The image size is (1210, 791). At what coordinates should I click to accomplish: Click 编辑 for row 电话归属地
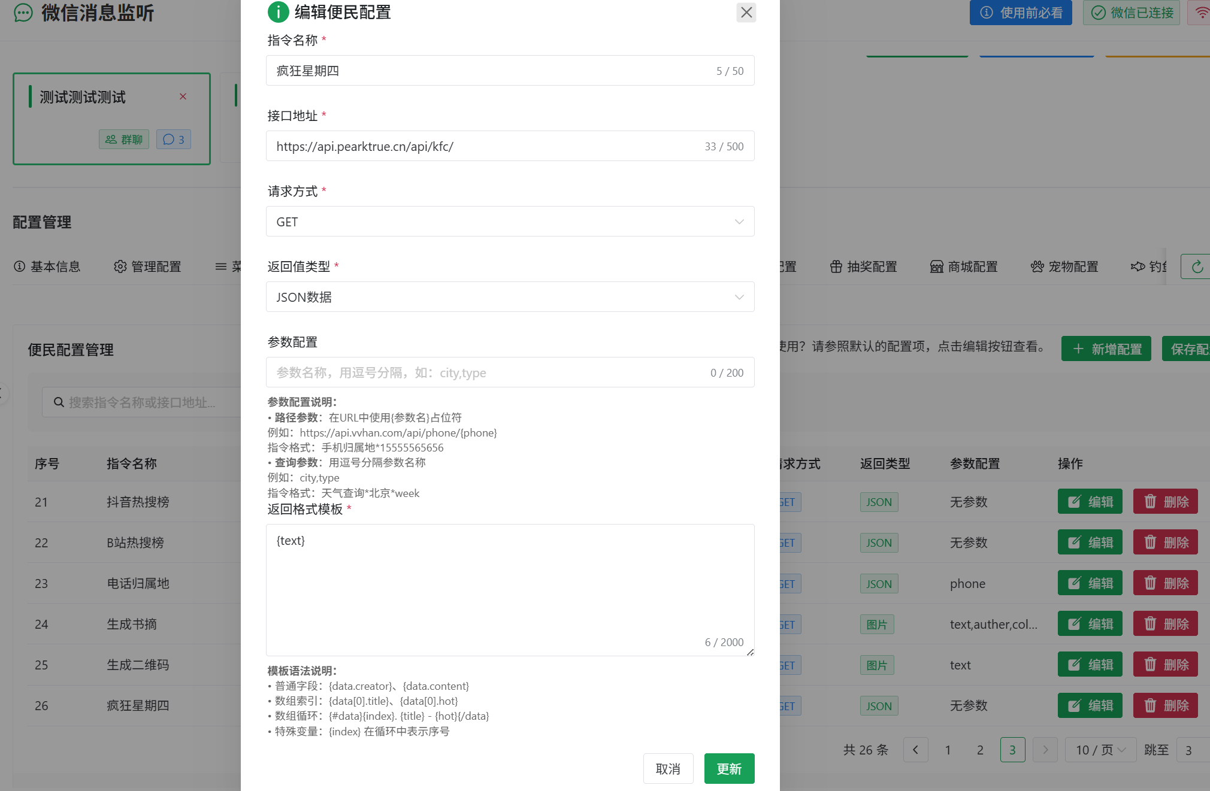(x=1090, y=583)
